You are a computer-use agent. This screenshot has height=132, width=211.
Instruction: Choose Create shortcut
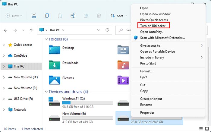point(151,99)
